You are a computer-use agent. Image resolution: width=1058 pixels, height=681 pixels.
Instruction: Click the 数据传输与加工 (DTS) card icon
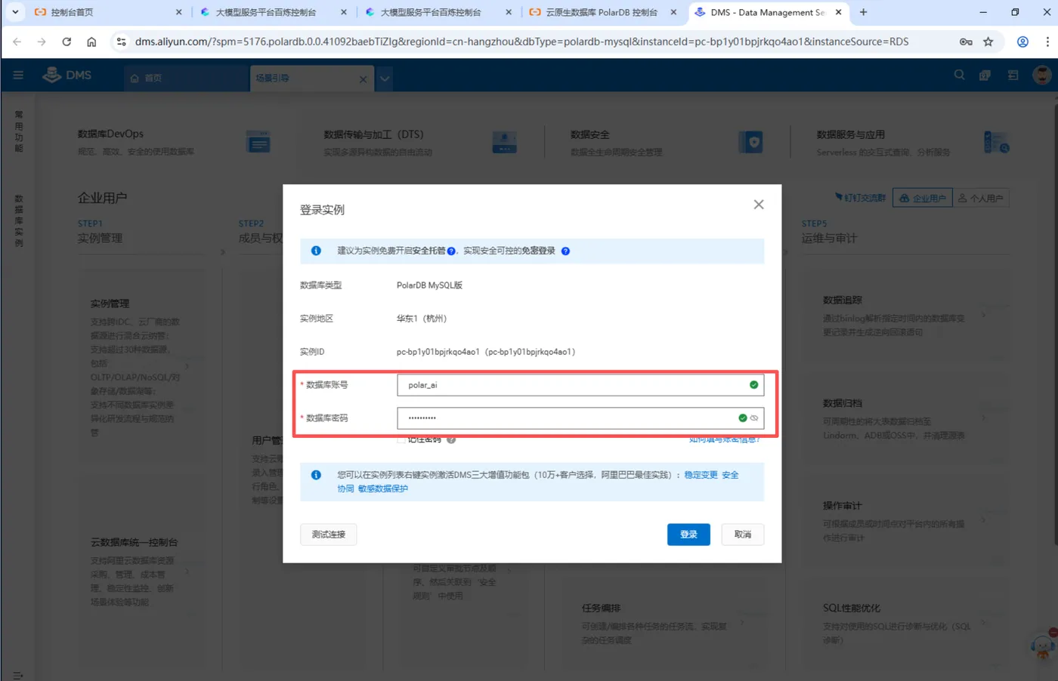pyautogui.click(x=504, y=142)
